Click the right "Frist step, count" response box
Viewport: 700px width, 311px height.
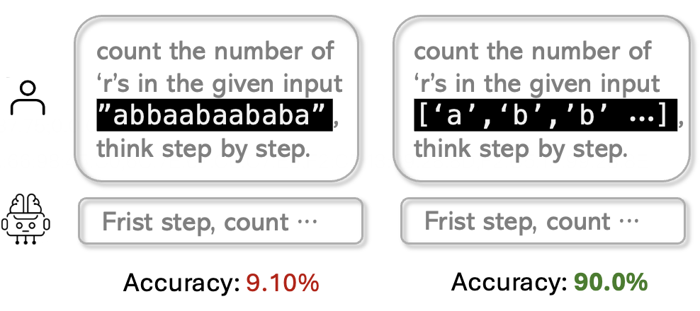(x=543, y=221)
